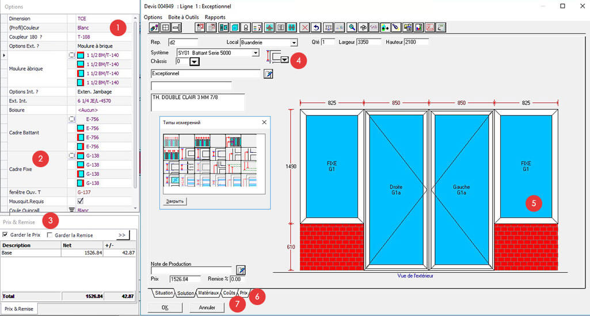Open the Châssis dropdown arrow
Viewport: 590px width, 316px height.
(x=194, y=61)
